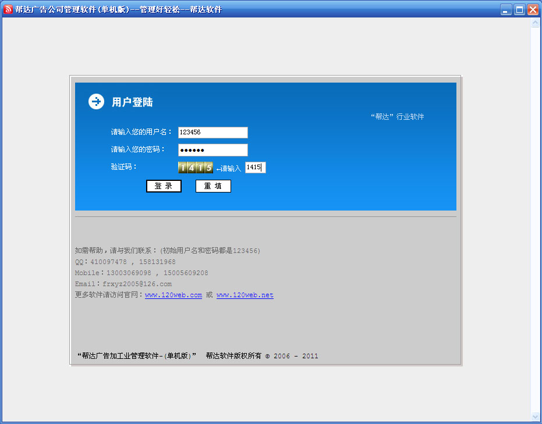
Task: Click the round arrow icon beside 用户登陆
Action: tap(96, 101)
